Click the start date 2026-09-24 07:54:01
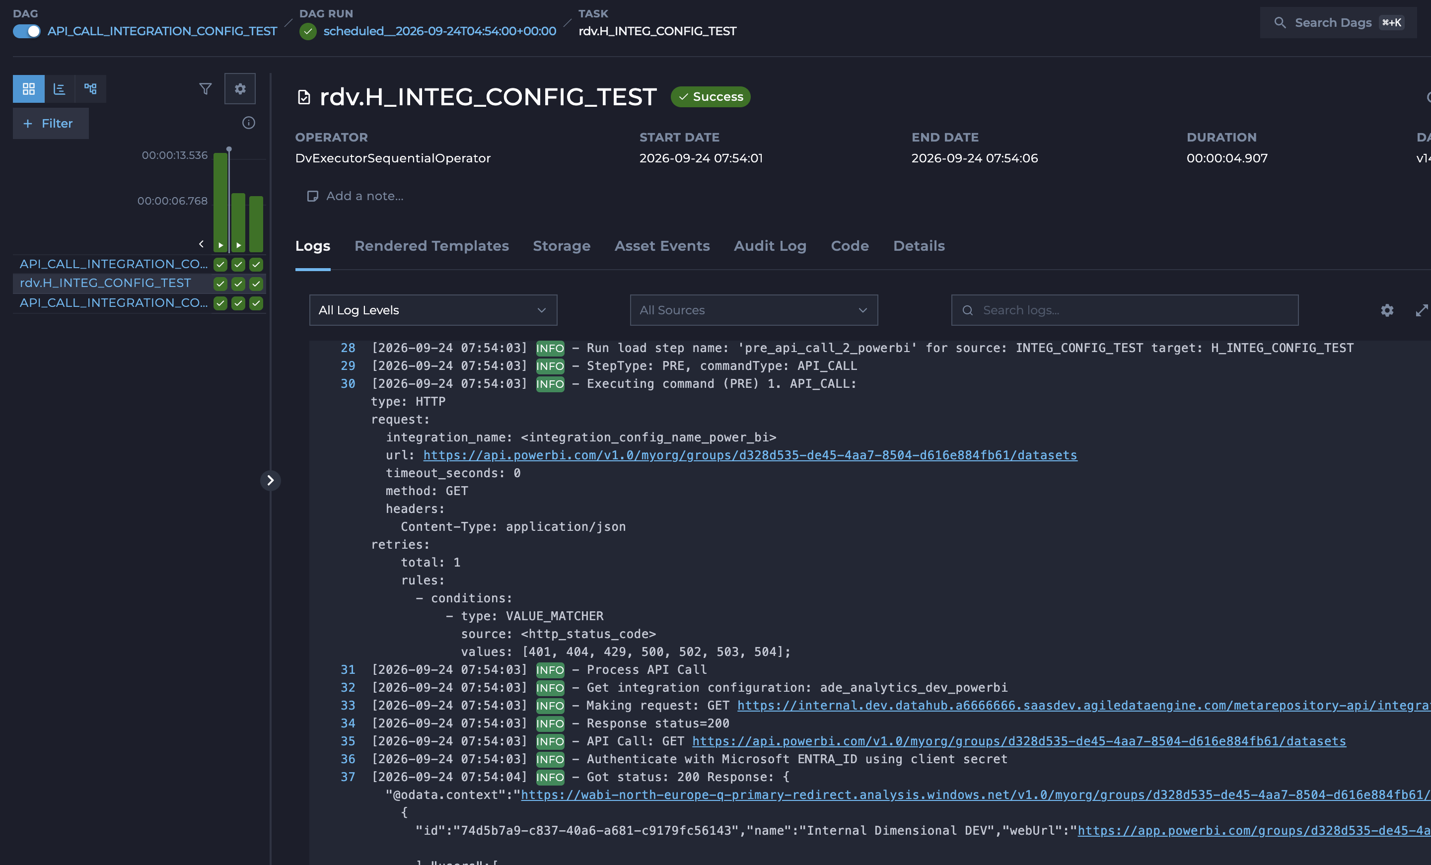The height and width of the screenshot is (865, 1431). pos(701,158)
